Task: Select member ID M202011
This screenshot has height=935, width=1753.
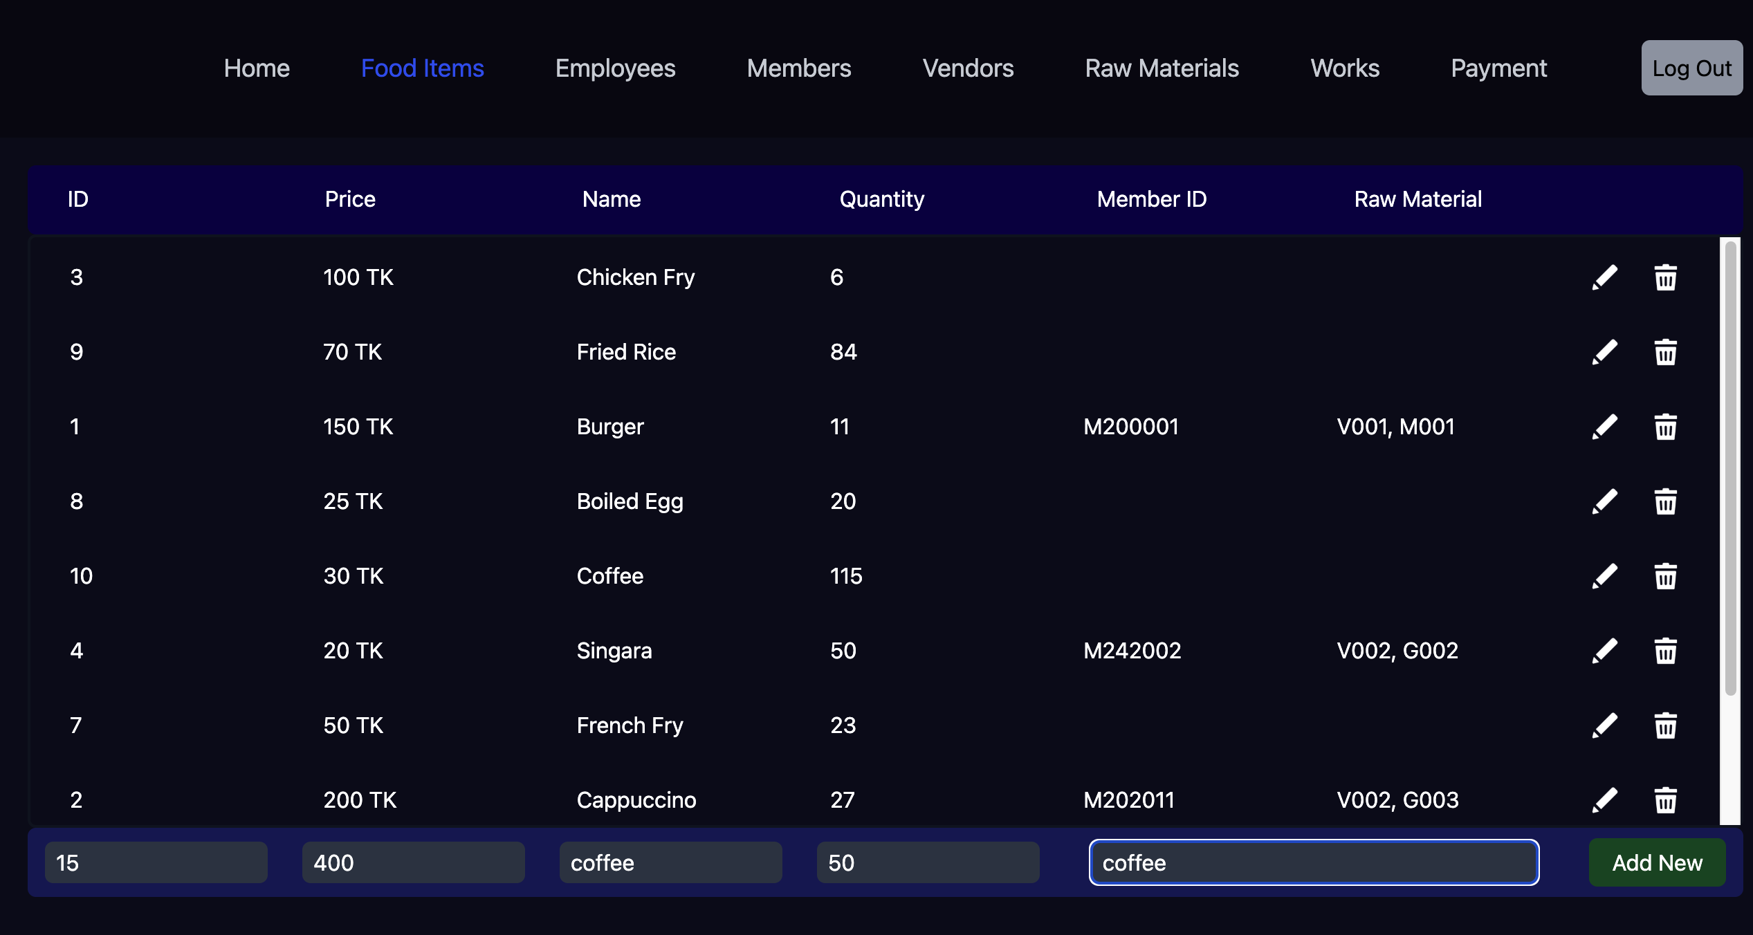Action: (x=1129, y=800)
